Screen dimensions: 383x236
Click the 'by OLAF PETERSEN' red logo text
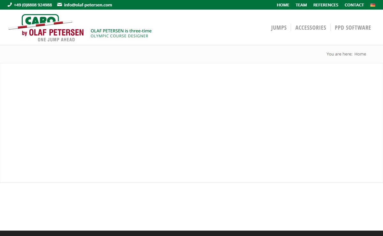coord(53,33)
